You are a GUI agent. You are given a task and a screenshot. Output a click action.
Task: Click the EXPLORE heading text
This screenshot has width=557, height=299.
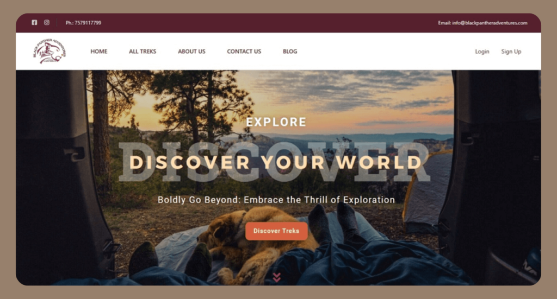[276, 122]
